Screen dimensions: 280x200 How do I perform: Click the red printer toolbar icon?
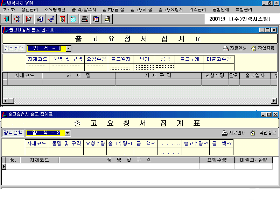click(29, 19)
